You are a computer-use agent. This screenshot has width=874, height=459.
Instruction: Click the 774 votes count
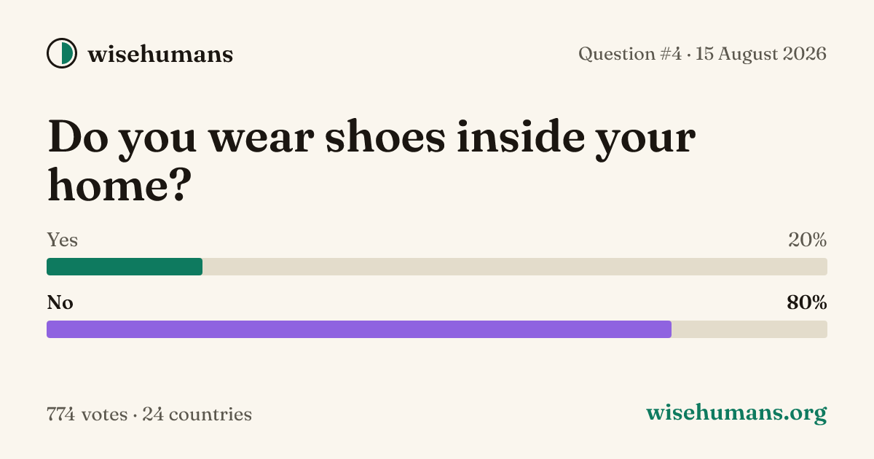pos(87,415)
